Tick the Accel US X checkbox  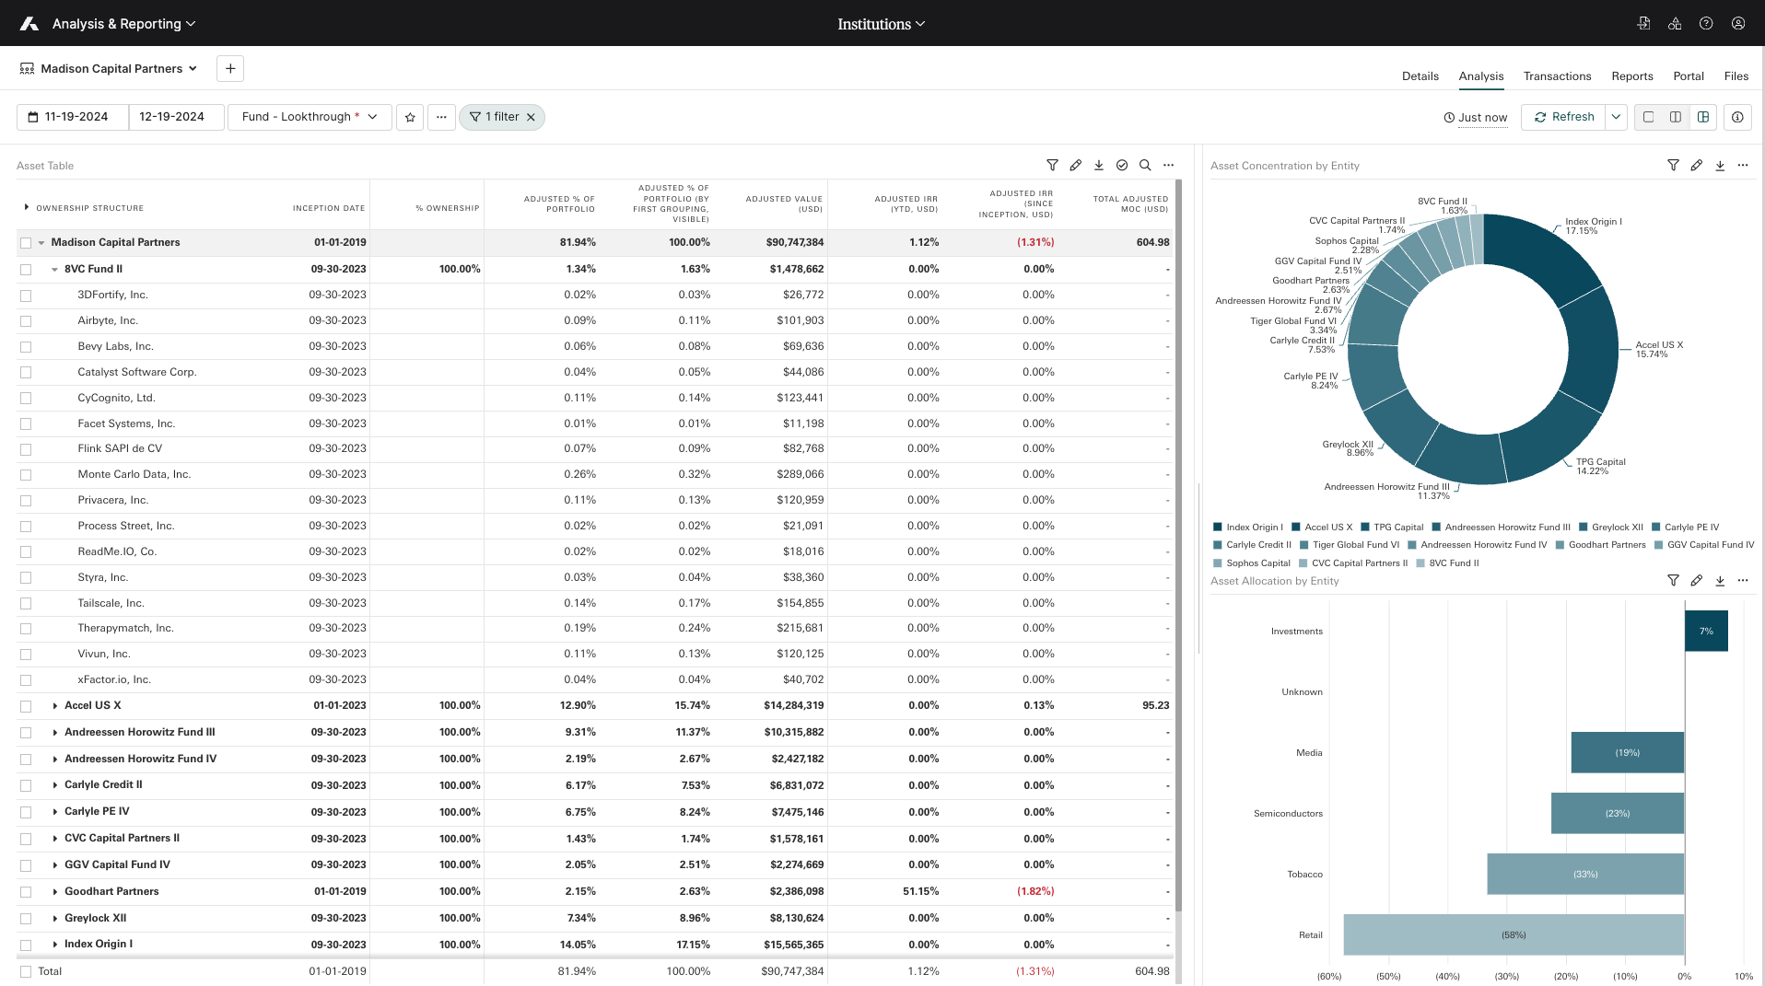pos(26,706)
